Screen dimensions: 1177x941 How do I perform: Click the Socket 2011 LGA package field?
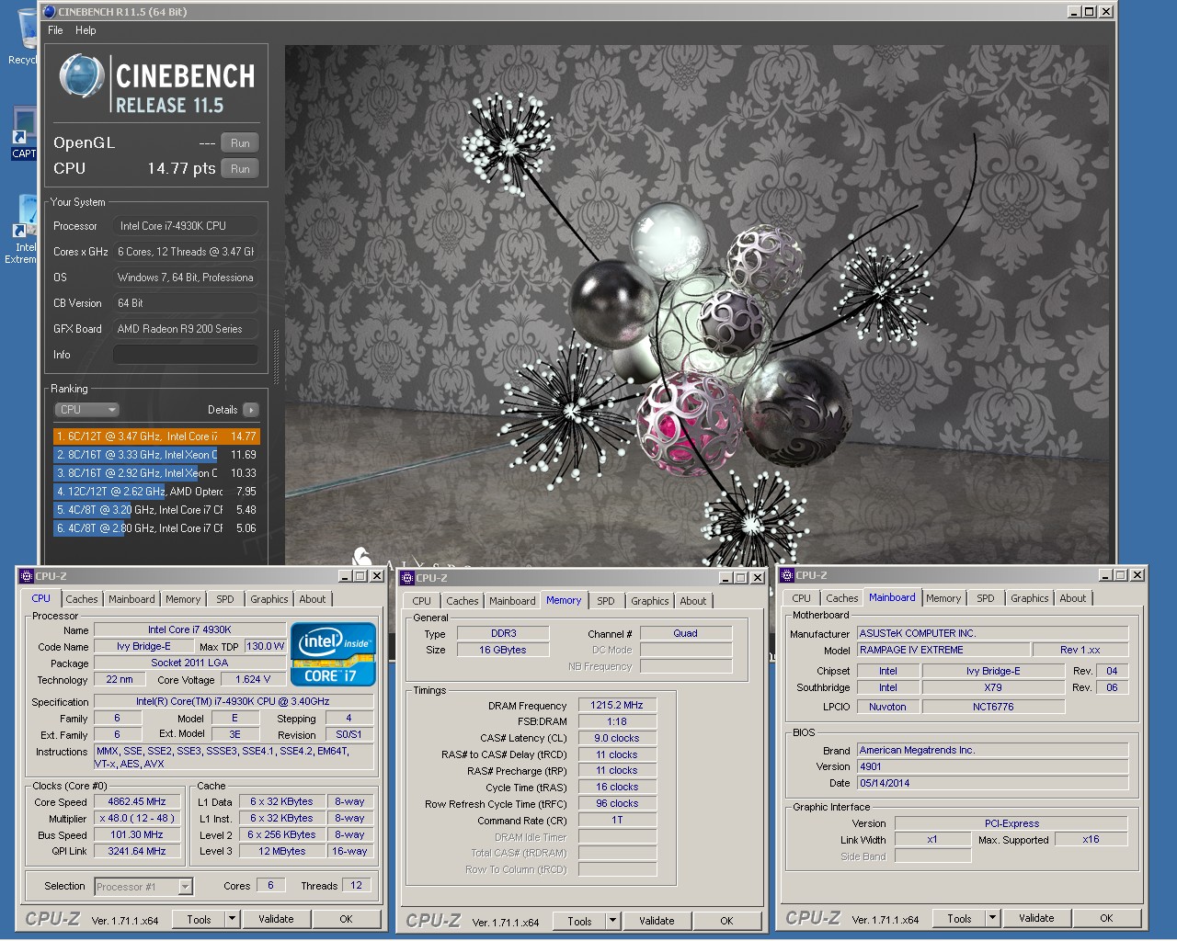189,663
